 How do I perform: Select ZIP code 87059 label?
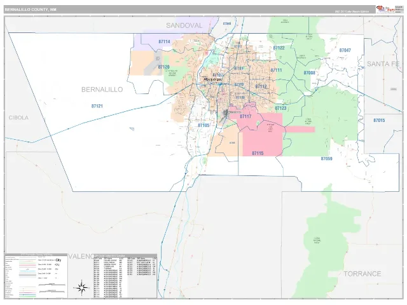(326, 158)
